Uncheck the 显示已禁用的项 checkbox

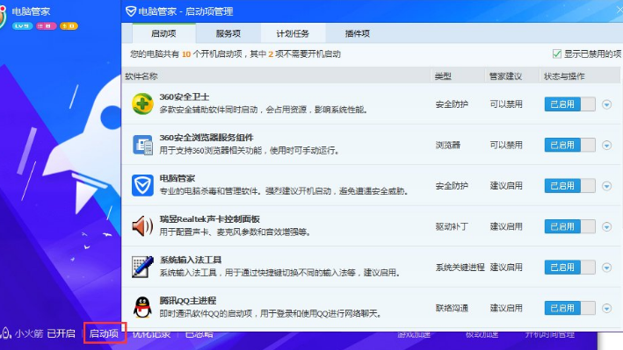557,54
